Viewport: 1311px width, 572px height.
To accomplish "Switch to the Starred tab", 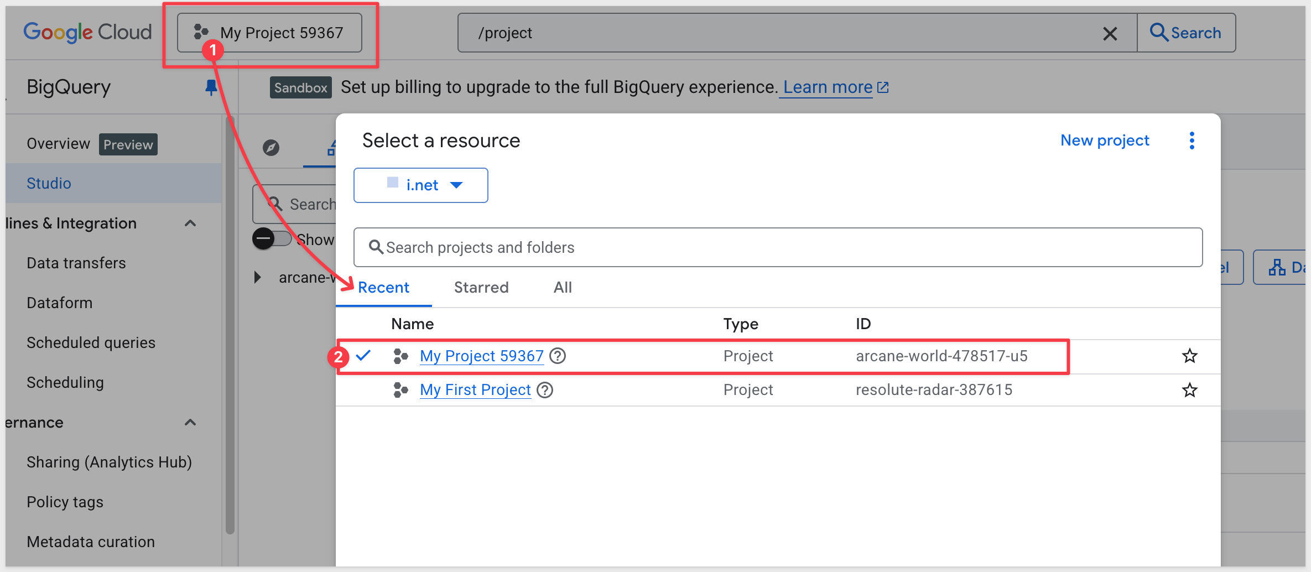I will coord(481,287).
